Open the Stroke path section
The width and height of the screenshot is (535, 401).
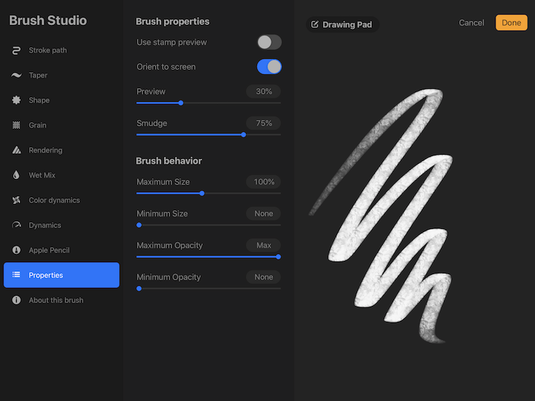61,51
